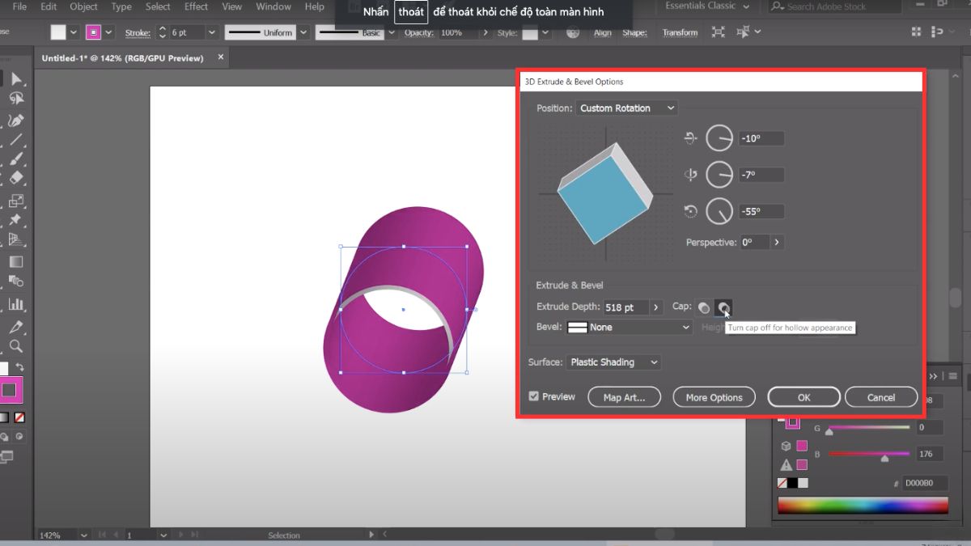
Task: Click the hex color D000B0 field
Action: point(926,483)
